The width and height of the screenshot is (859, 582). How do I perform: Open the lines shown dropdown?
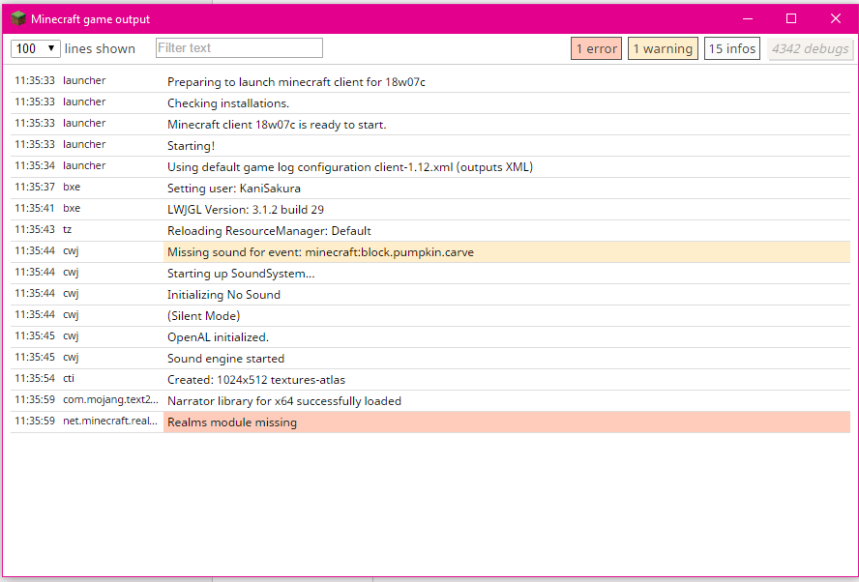(36, 48)
